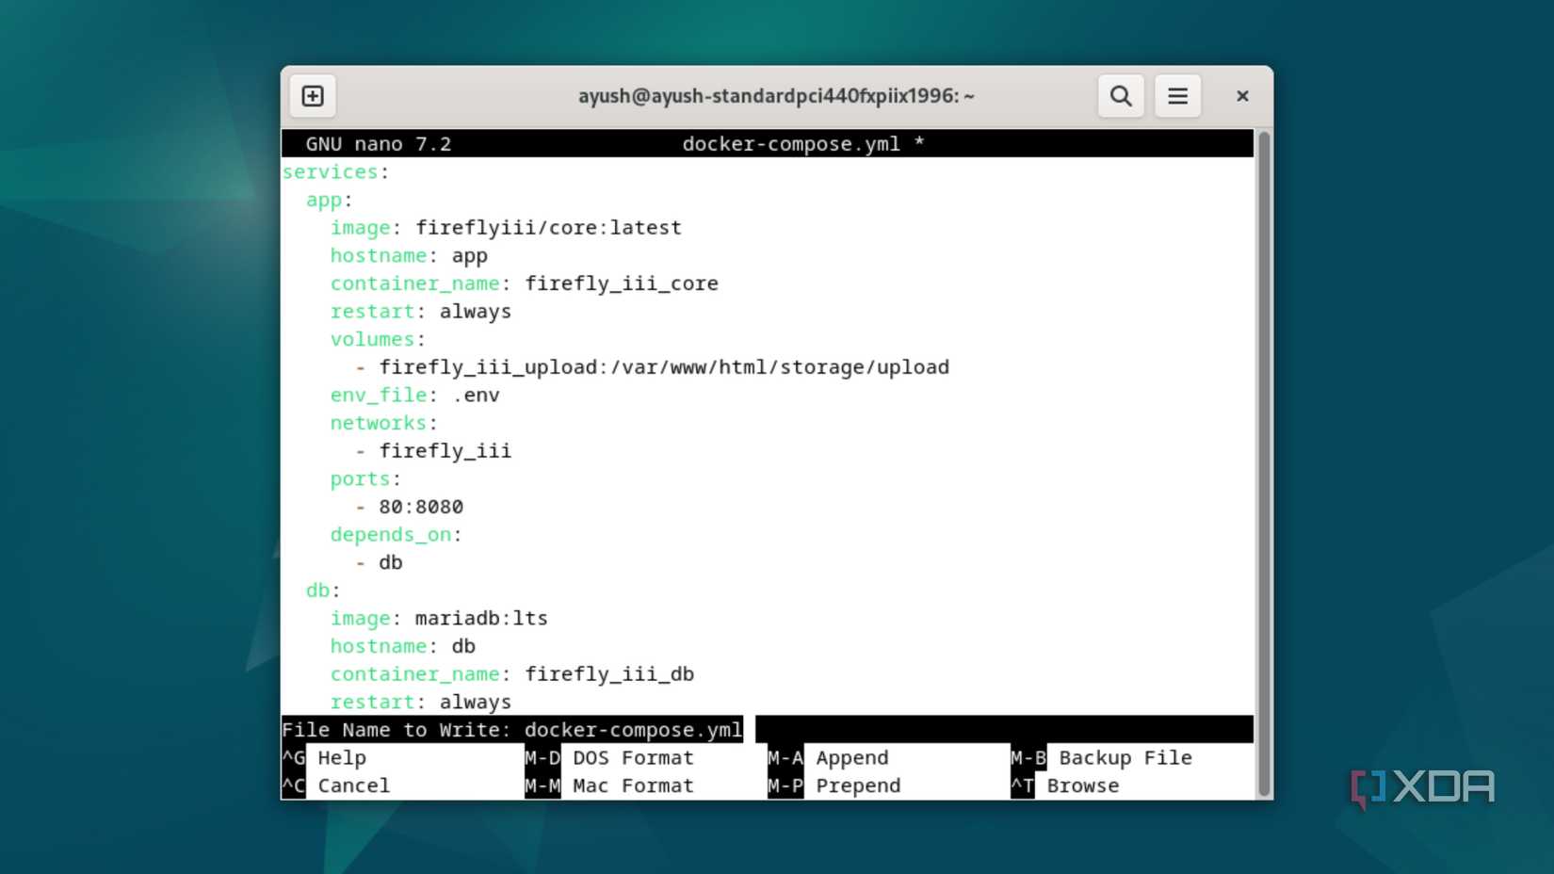The width and height of the screenshot is (1554, 874).
Task: Click the 'File Name to Write' input field
Action: (768, 730)
